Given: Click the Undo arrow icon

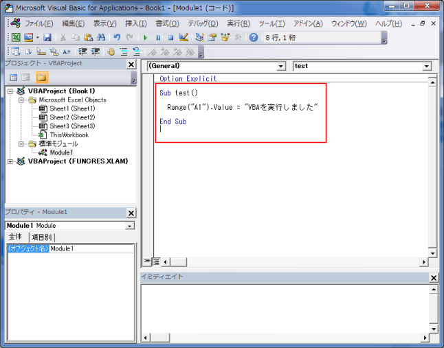Looking at the screenshot, I should point(117,37).
